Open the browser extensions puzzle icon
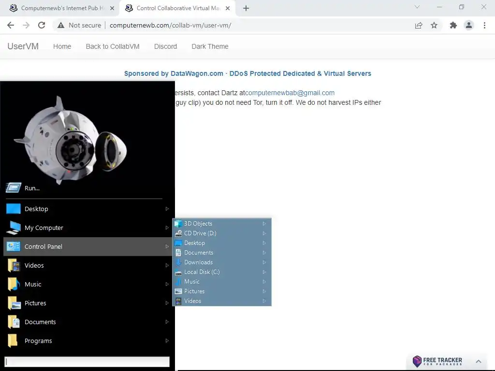The height and width of the screenshot is (371, 495). [453, 25]
